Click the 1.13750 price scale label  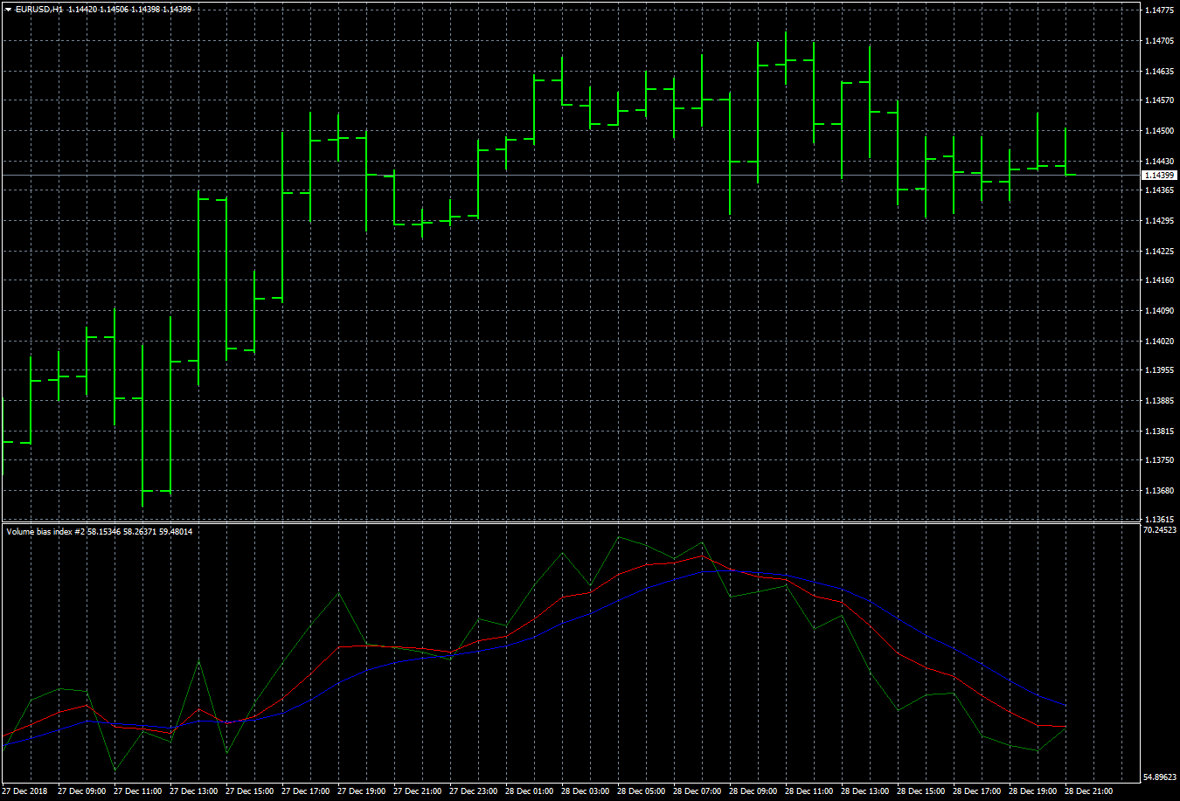coord(1158,460)
